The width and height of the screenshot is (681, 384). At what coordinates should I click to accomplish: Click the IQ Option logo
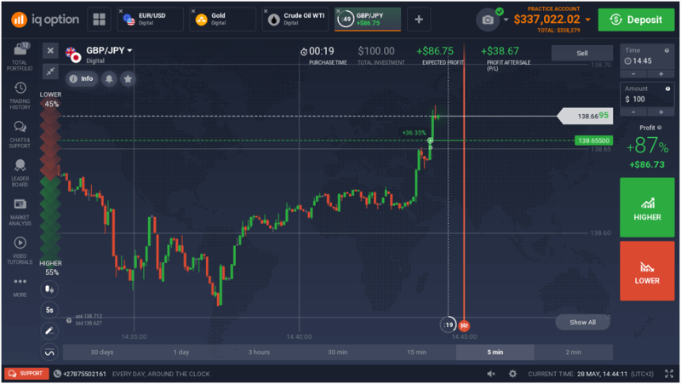tap(45, 20)
